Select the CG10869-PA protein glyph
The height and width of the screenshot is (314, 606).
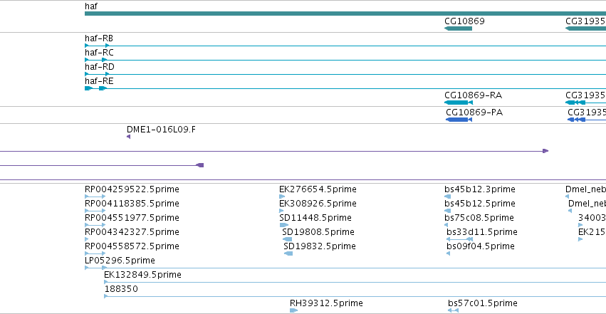(x=459, y=120)
